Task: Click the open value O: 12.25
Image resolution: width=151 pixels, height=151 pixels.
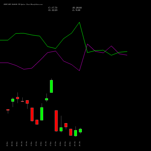Action: tap(53, 10)
